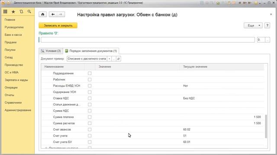Toggle the Статья движения д... checkbox
The image size is (277, 155).
[90, 105]
